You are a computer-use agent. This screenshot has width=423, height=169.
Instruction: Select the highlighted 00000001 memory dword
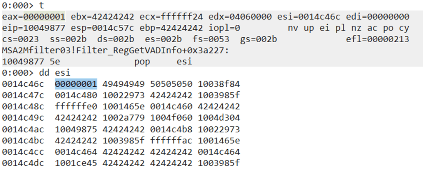click(76, 84)
